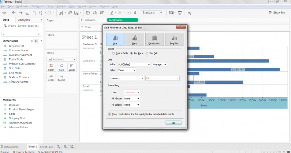
Task: Add new dashboard tab icon
Action: pyautogui.click(x=65, y=147)
